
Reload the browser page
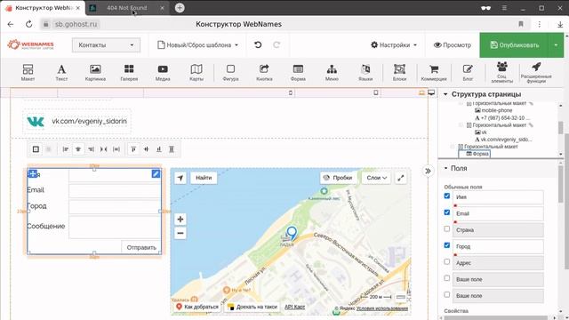(28, 24)
